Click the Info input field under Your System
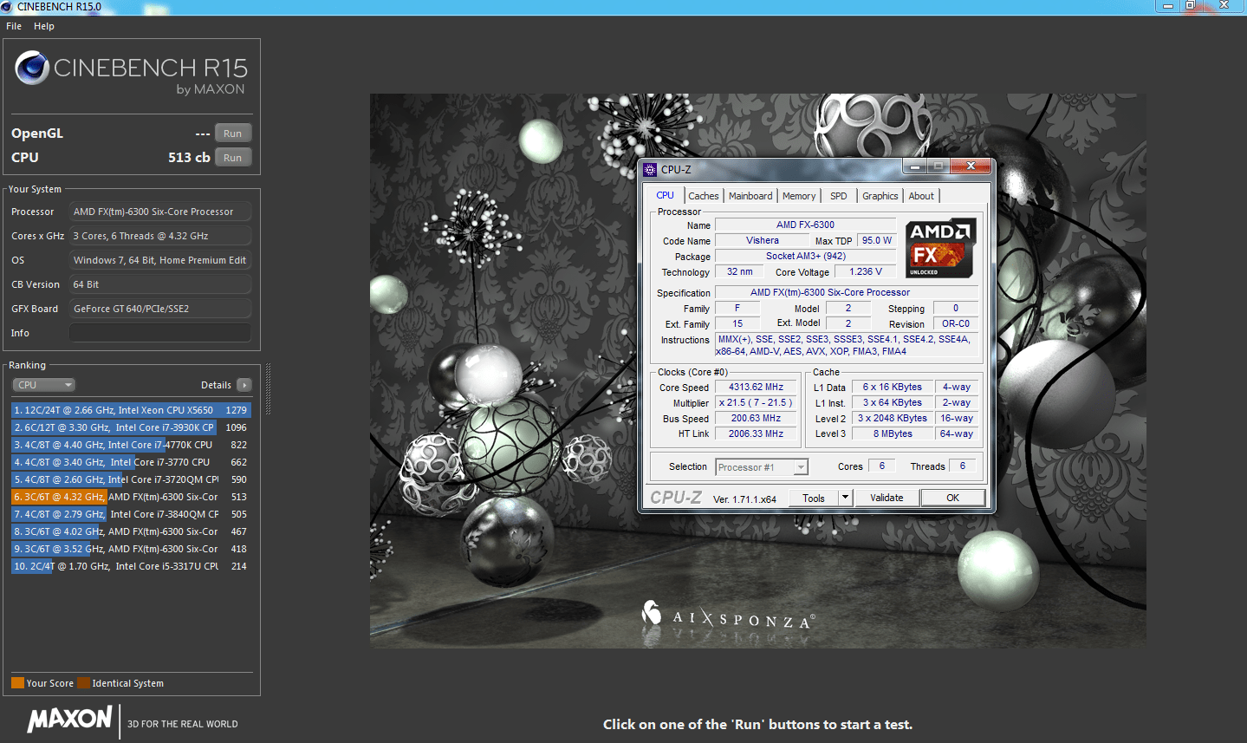 point(160,333)
